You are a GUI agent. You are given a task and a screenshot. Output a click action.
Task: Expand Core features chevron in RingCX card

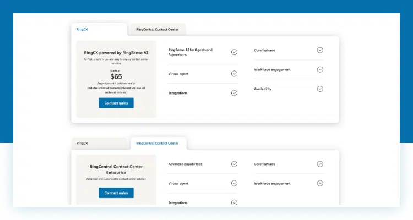320,50
